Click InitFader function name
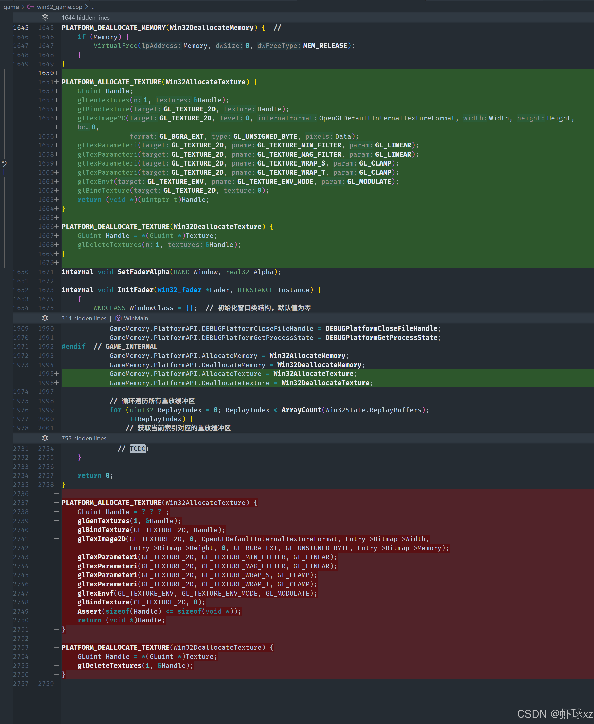The image size is (594, 724). click(x=136, y=290)
